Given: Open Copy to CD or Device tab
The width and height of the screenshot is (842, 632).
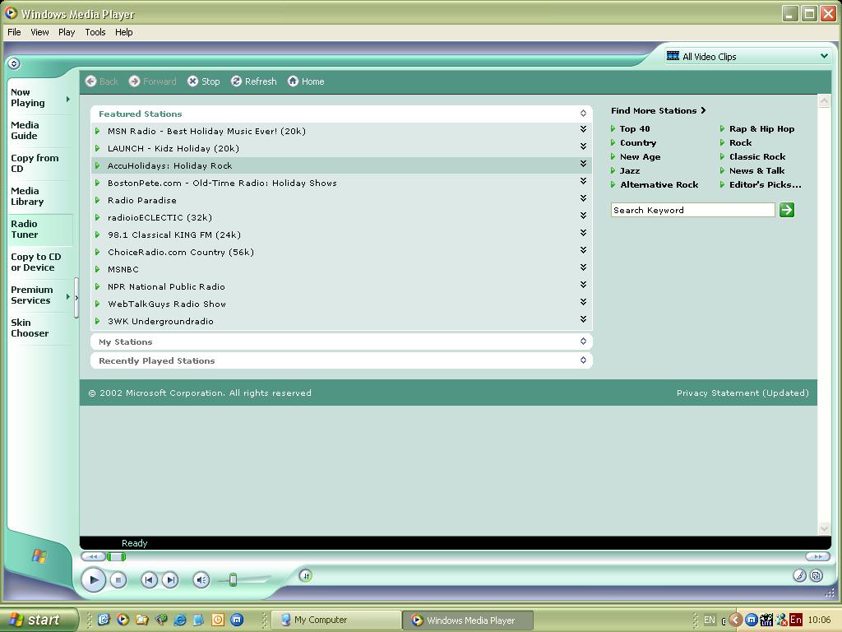Looking at the screenshot, I should (x=40, y=263).
